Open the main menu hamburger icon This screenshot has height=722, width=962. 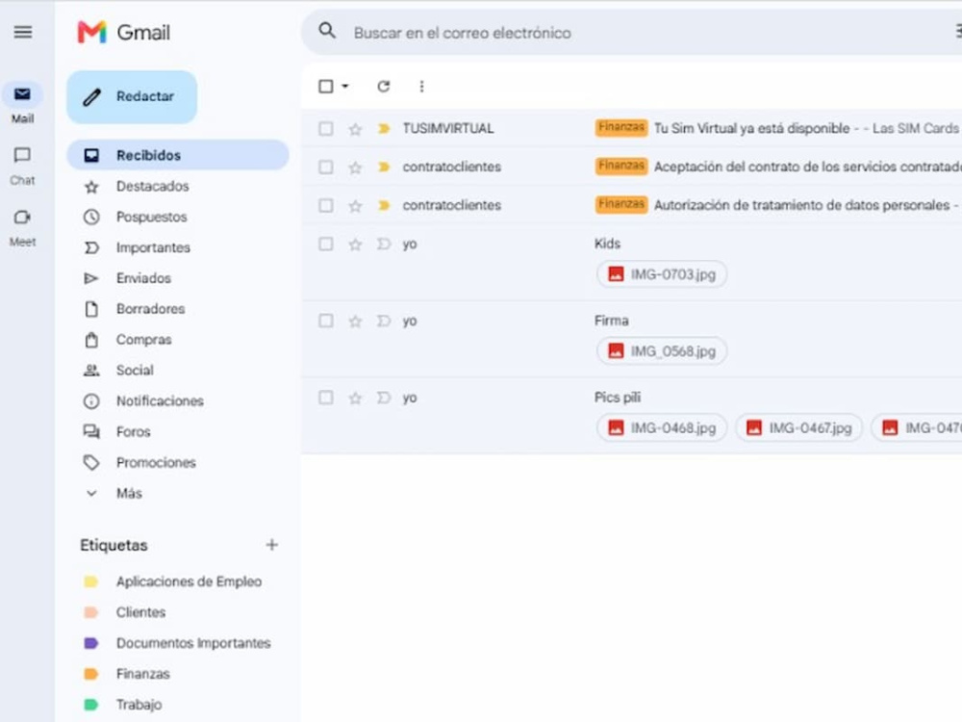[23, 32]
